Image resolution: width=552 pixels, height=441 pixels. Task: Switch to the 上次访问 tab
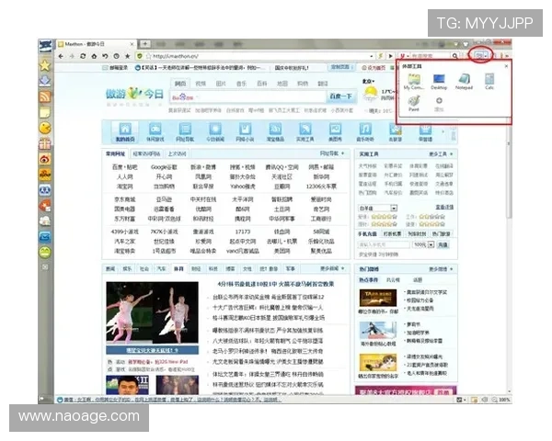[177, 153]
